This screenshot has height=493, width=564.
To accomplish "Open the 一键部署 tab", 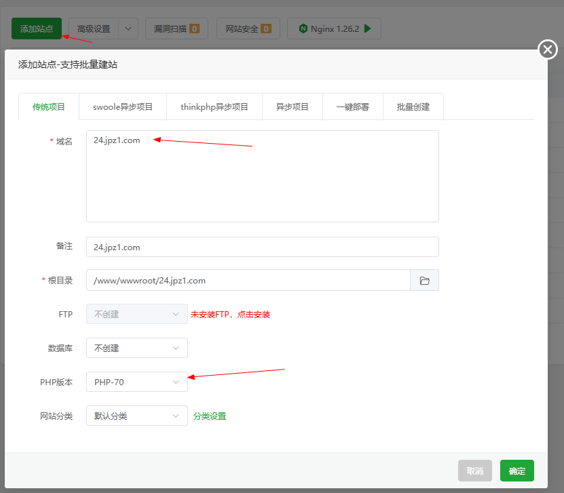I will [x=353, y=106].
